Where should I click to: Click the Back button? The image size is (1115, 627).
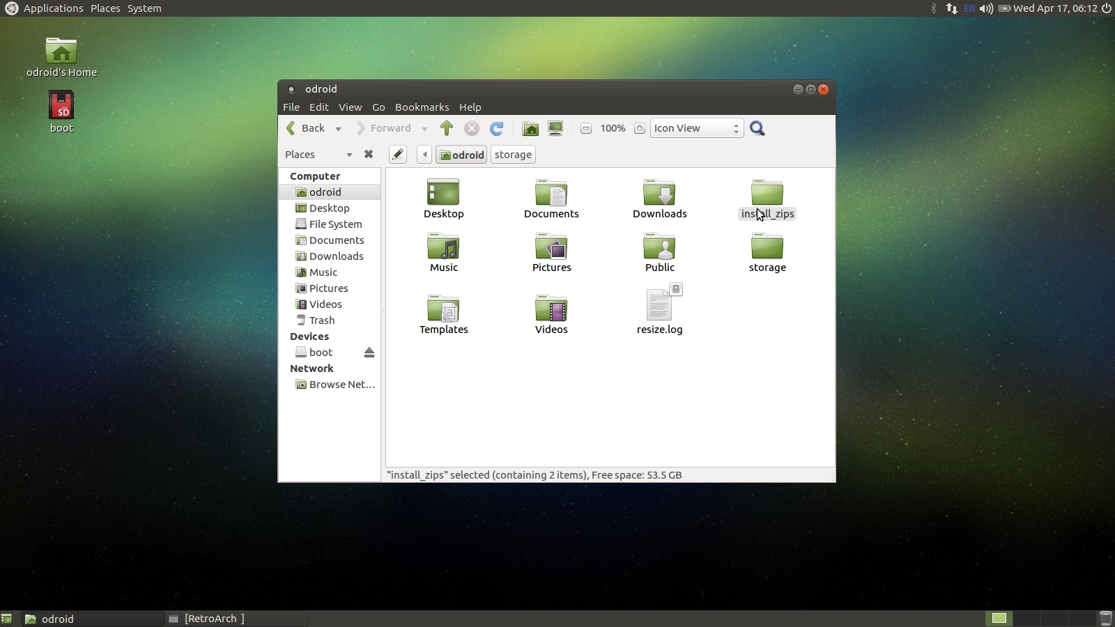coord(306,128)
